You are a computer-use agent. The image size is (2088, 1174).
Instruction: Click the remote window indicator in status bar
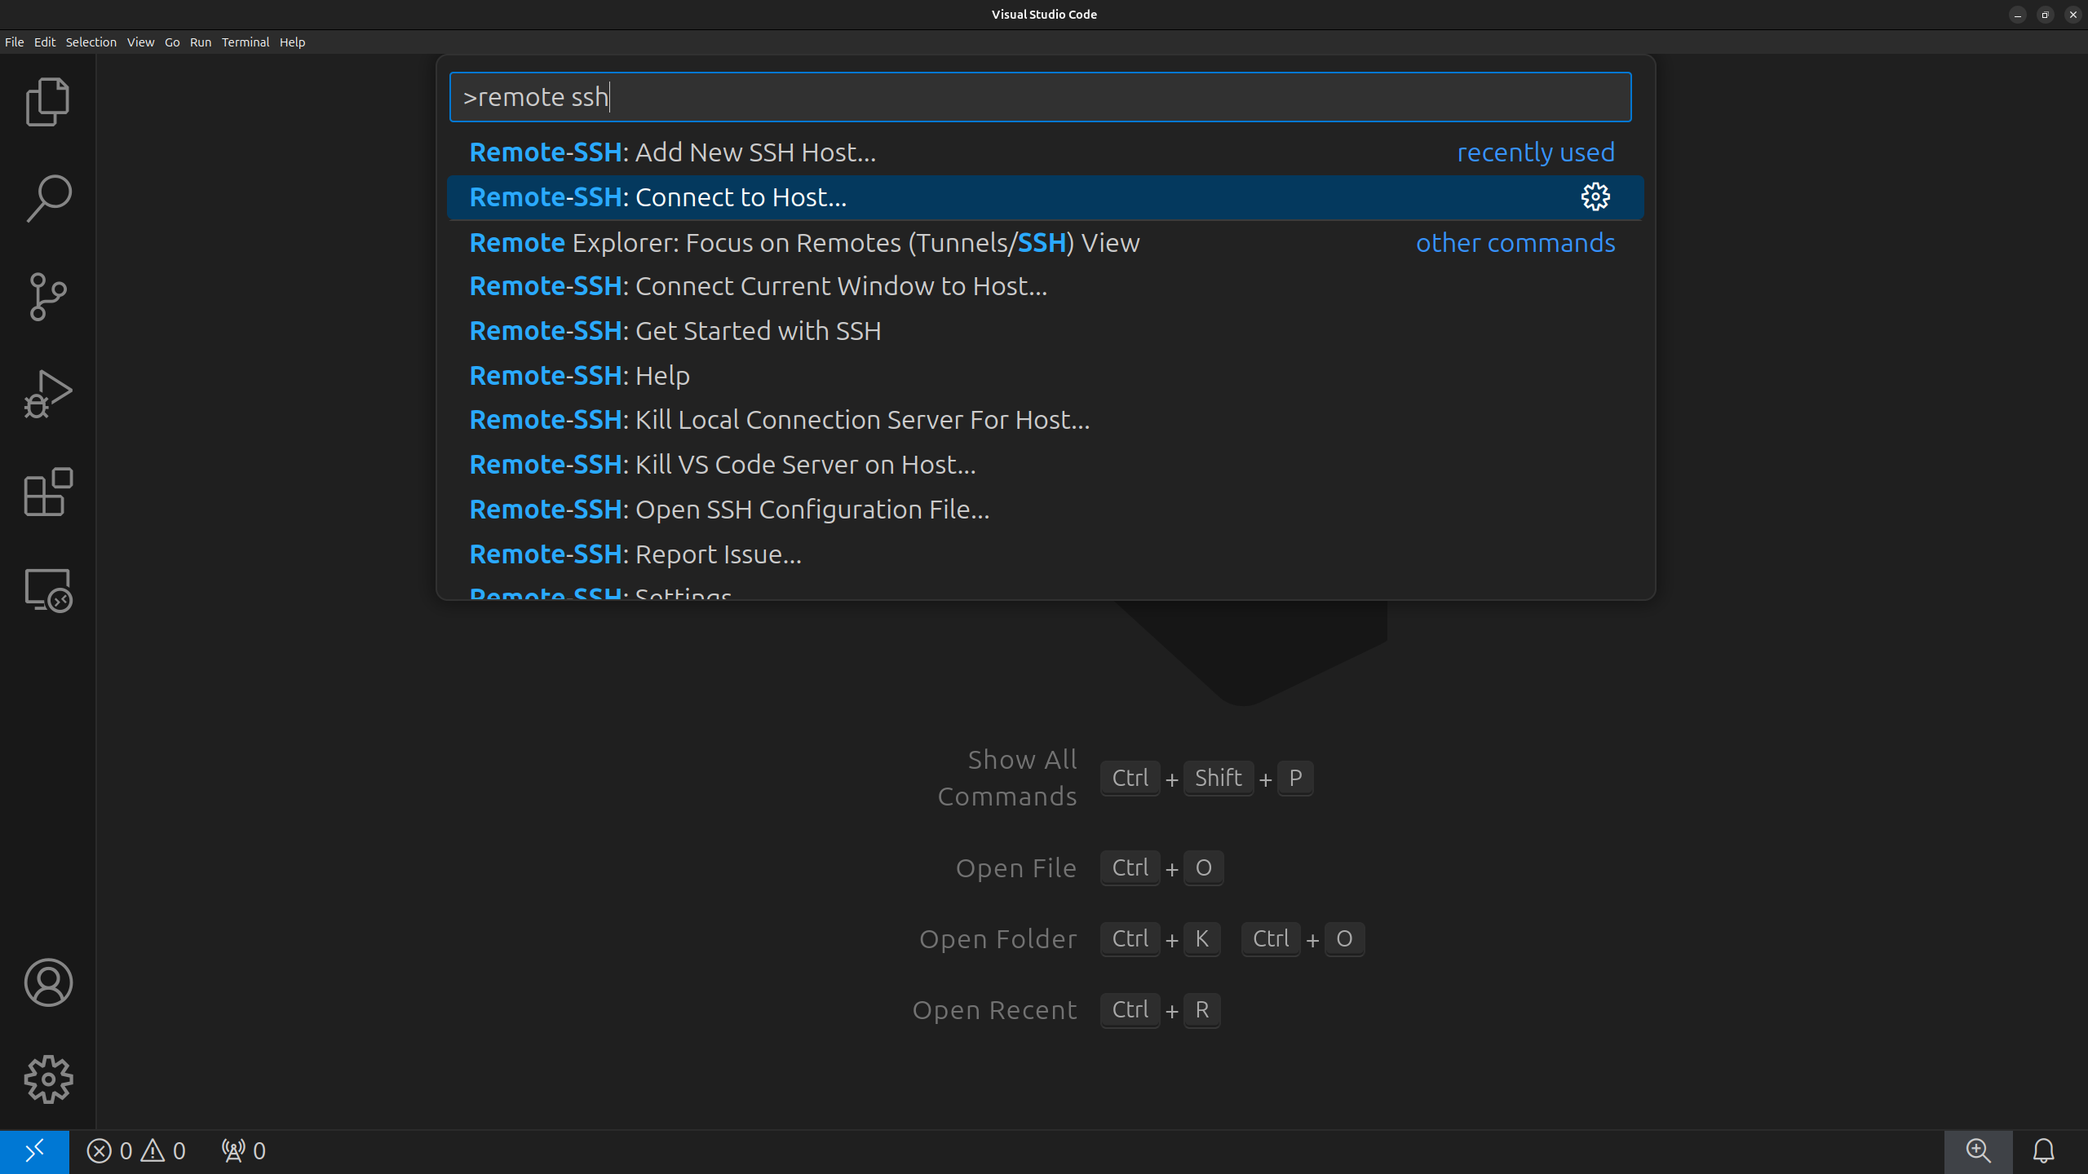(34, 1151)
